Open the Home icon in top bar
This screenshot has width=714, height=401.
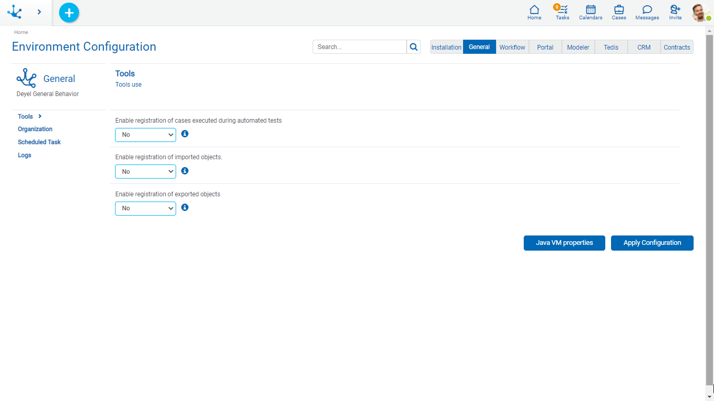click(534, 13)
